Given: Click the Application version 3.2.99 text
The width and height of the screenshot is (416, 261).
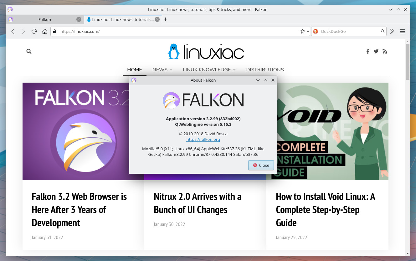Looking at the screenshot, I should tap(203, 119).
